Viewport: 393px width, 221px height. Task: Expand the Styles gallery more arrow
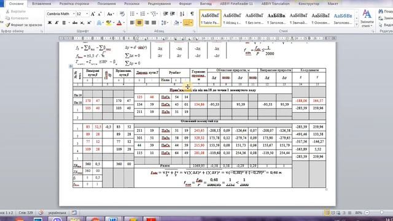click(x=357, y=25)
